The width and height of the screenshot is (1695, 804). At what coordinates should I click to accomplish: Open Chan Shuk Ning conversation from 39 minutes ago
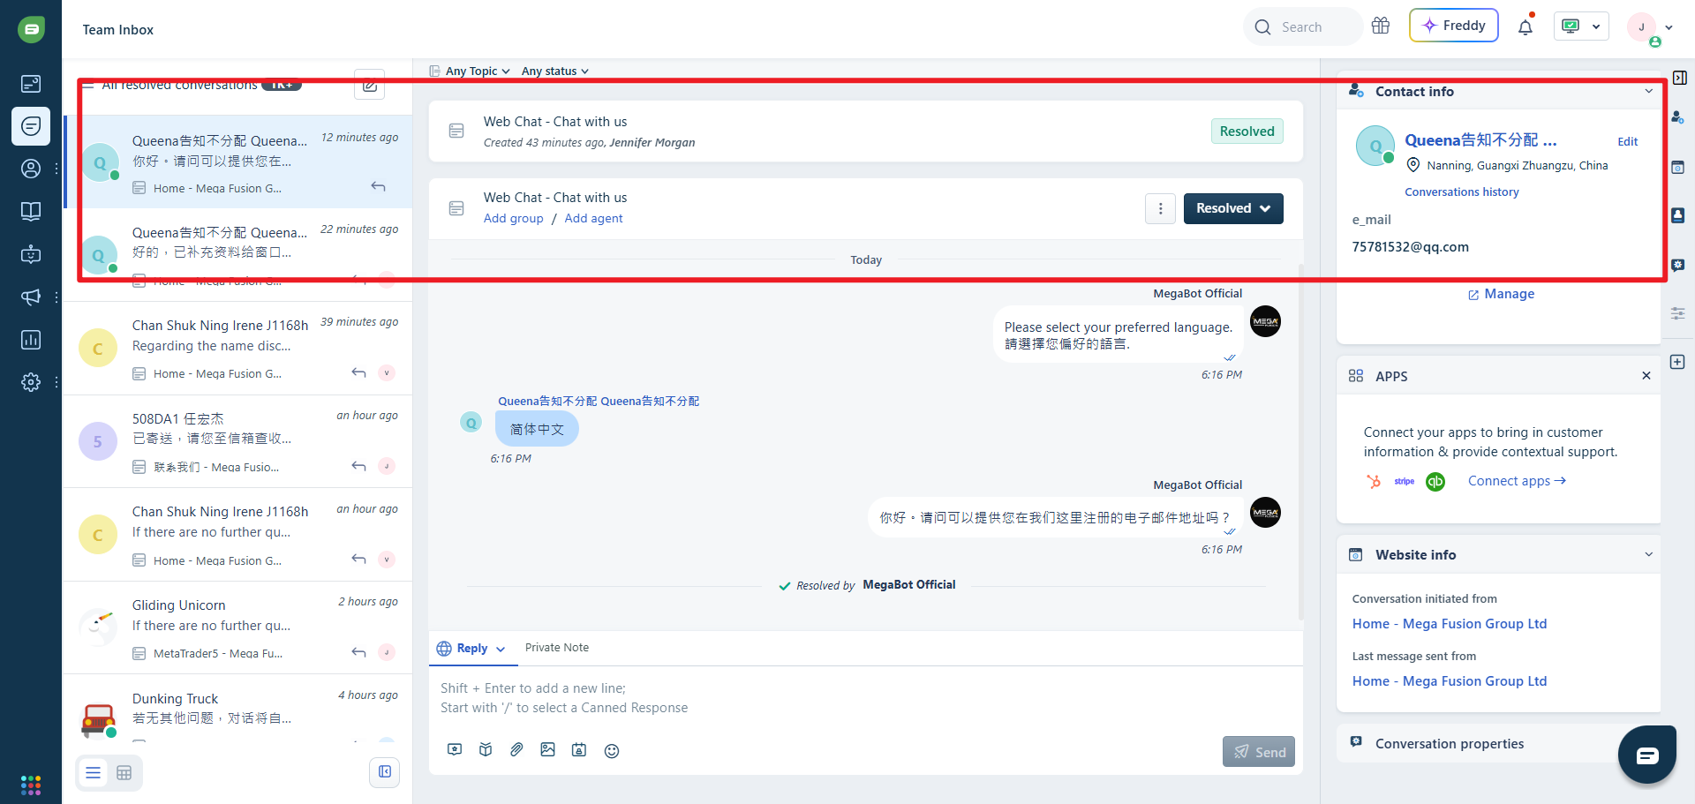coord(238,348)
